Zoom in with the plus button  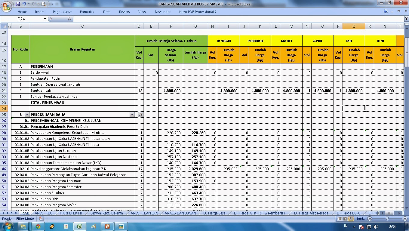pyautogui.click(x=405, y=219)
